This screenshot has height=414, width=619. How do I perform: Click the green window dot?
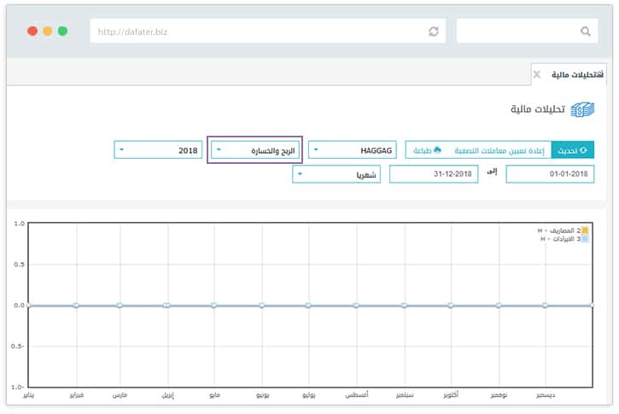[62, 31]
